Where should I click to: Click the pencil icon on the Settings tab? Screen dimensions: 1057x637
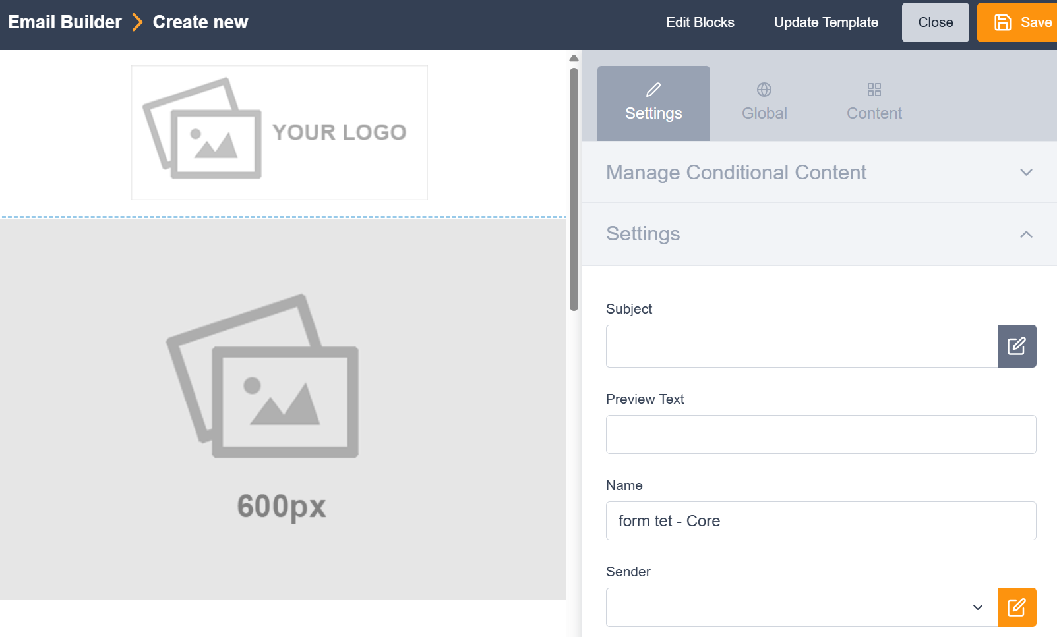(x=653, y=90)
